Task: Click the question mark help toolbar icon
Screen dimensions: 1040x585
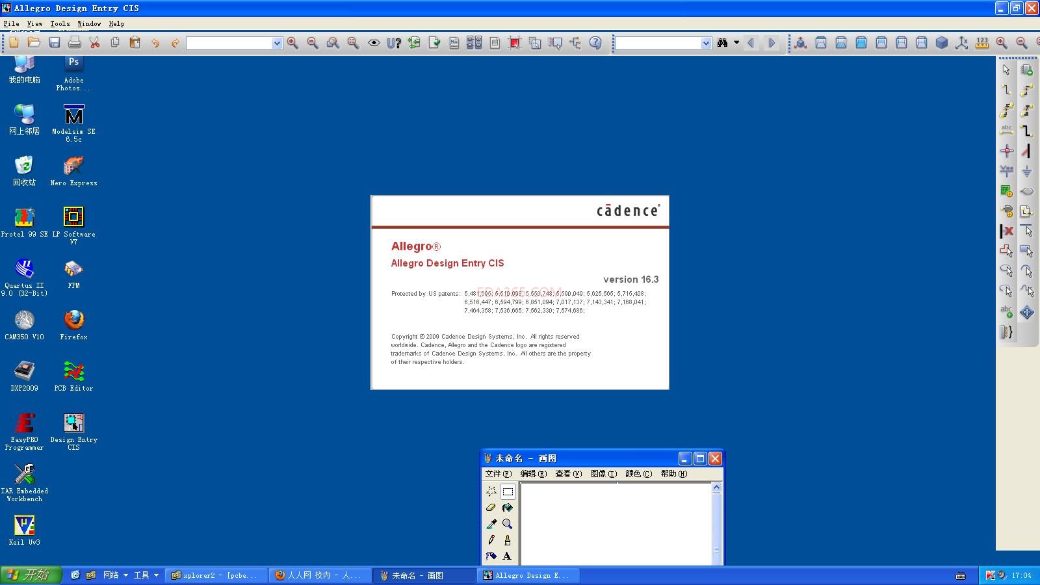Action: (595, 43)
